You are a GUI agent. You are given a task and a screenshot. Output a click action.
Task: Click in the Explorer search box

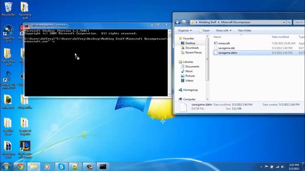299,22
